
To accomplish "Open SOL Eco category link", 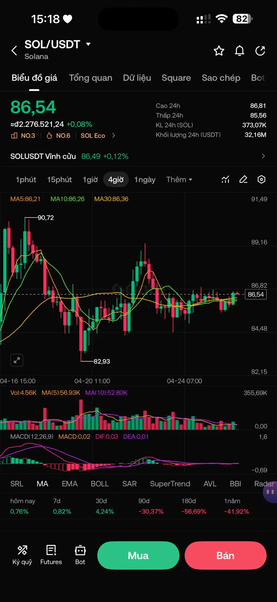I will click(x=93, y=135).
